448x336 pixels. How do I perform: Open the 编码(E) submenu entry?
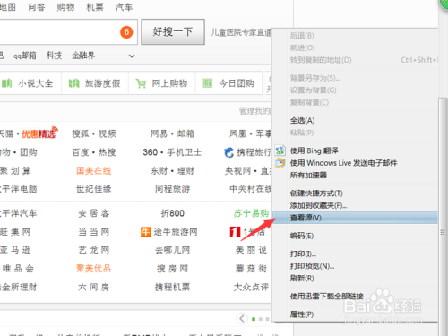302,236
